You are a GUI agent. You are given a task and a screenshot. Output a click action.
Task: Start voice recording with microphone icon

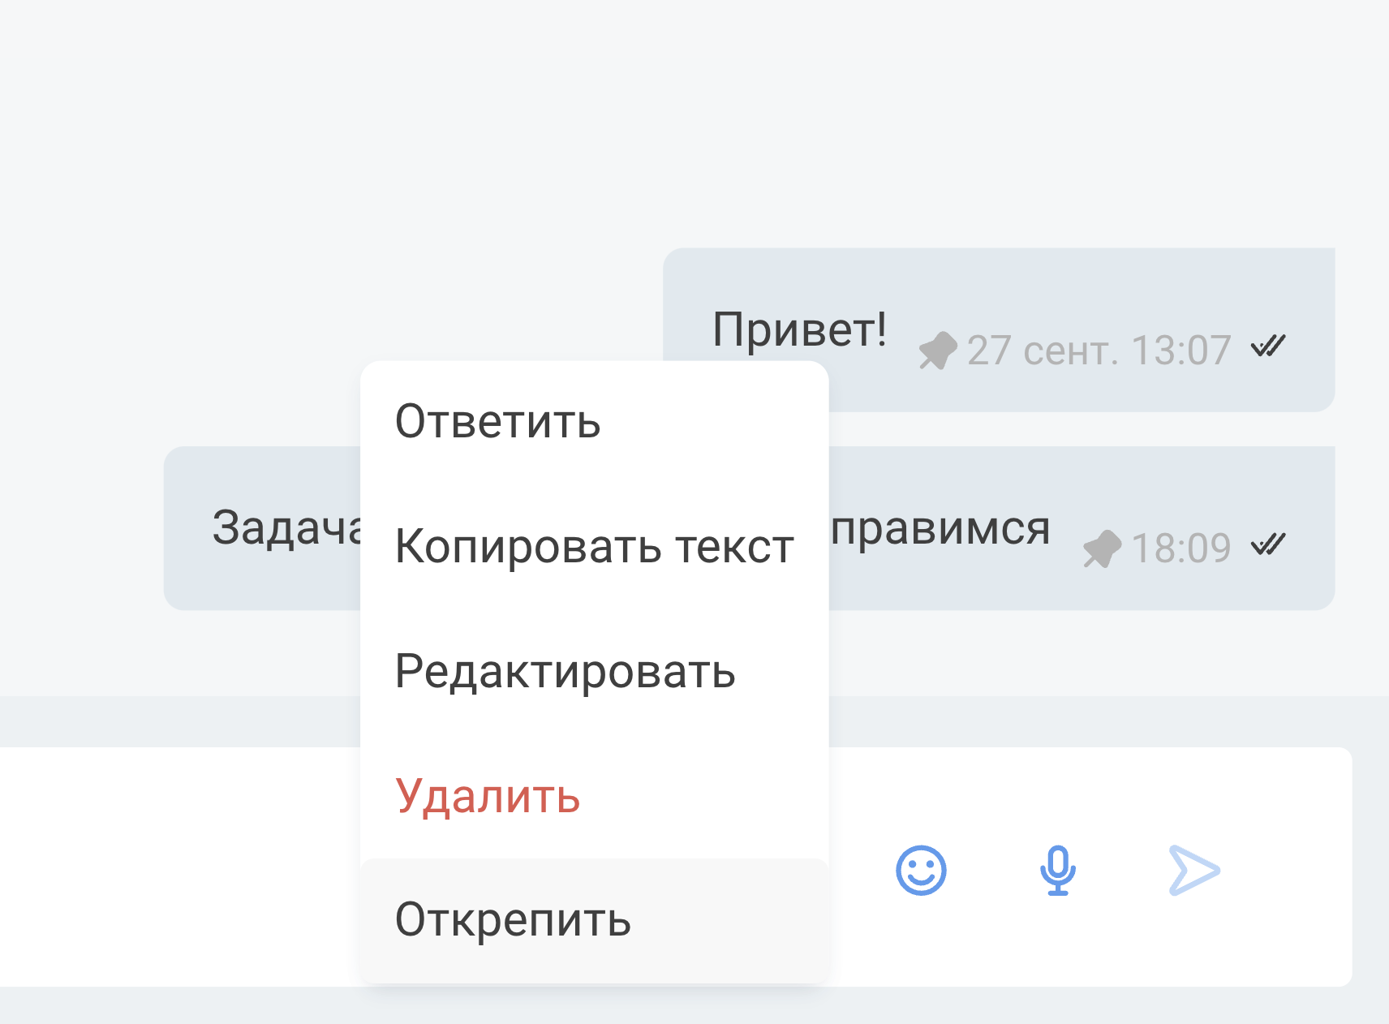pyautogui.click(x=1058, y=871)
